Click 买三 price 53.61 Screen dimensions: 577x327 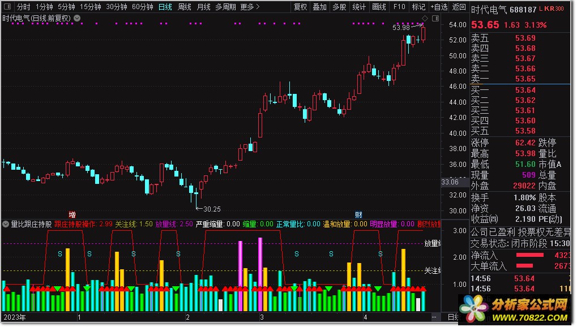[x=525, y=110]
